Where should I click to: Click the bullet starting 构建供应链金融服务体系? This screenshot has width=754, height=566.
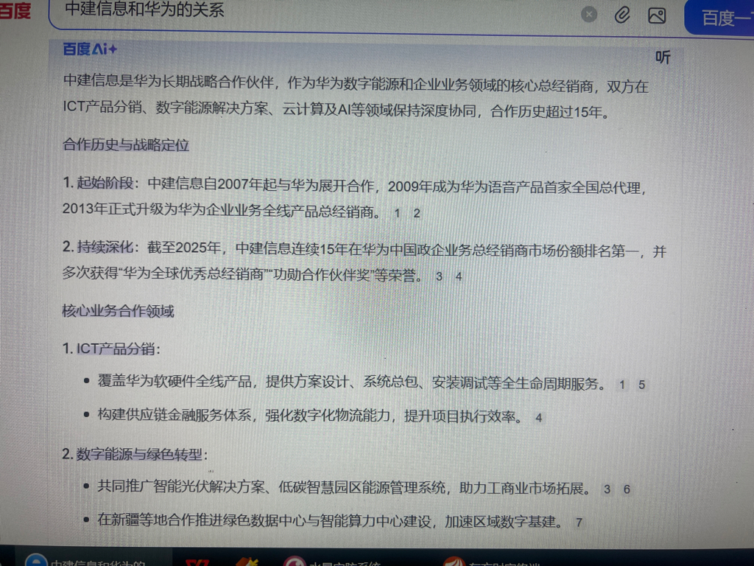[x=309, y=416]
